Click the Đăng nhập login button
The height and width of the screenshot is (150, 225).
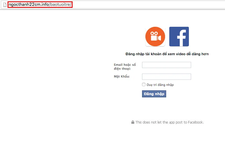(154, 94)
